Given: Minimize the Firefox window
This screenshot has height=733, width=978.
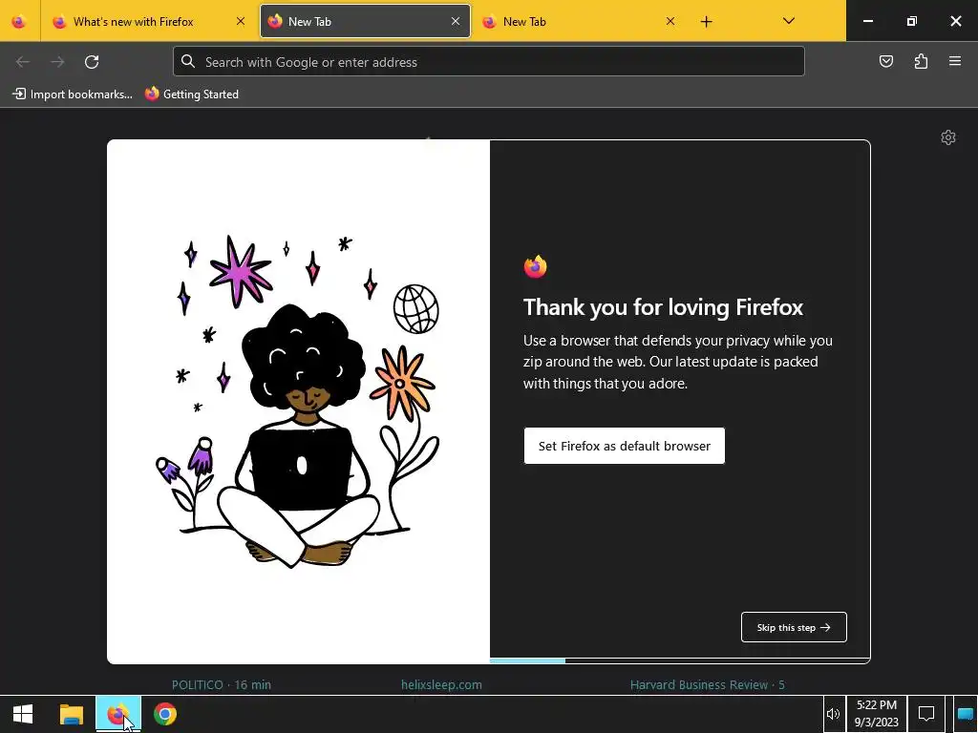Looking at the screenshot, I should pos(867,21).
